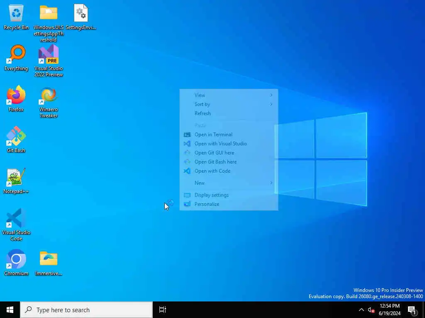Select the SettingsEnvi... file icon
The width and height of the screenshot is (425, 318).
81,17
